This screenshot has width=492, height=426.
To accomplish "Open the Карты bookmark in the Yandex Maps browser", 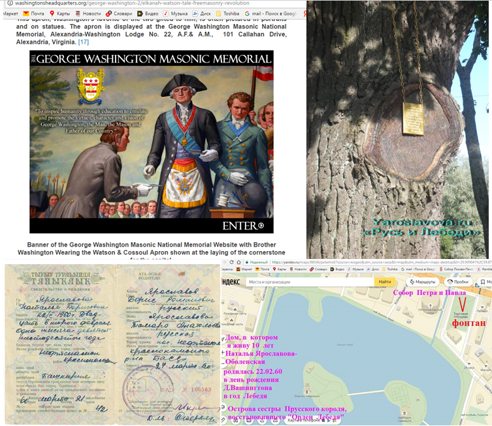I will pos(279,269).
